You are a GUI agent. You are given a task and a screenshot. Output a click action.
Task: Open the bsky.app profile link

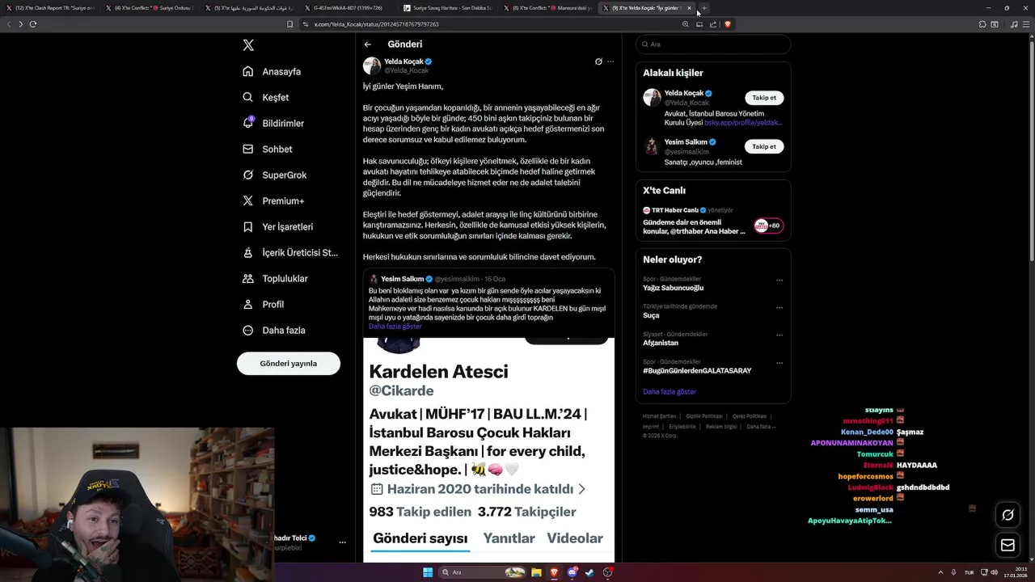pyautogui.click(x=743, y=123)
